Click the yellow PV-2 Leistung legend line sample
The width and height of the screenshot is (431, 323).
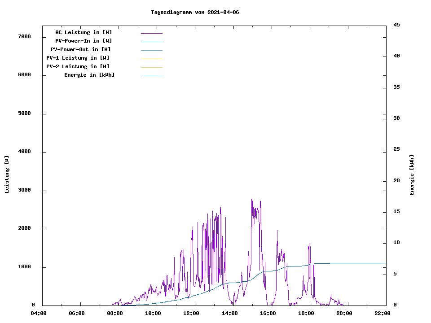(151, 67)
